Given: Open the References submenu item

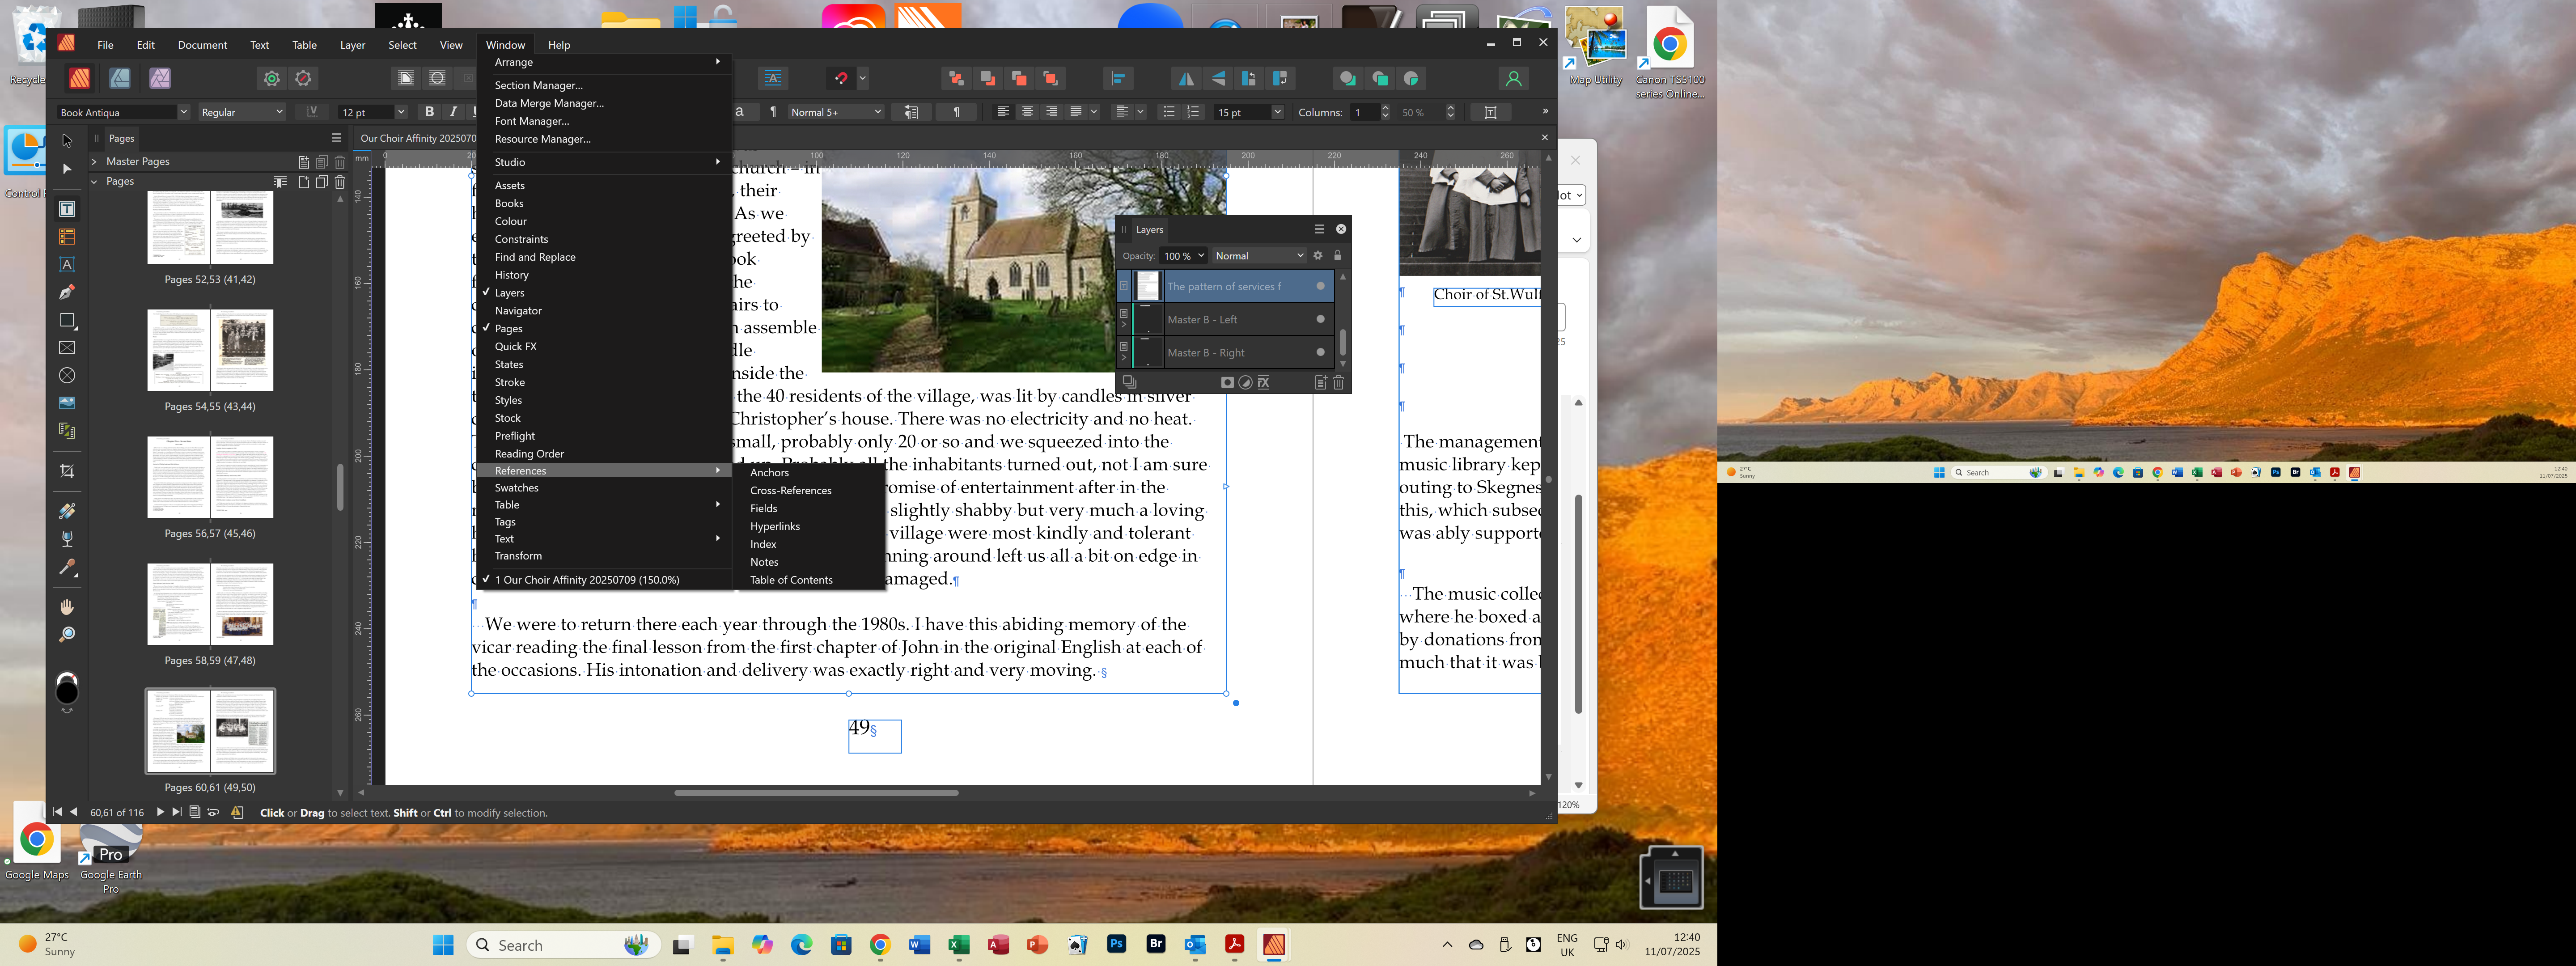Looking at the screenshot, I should tap(605, 471).
